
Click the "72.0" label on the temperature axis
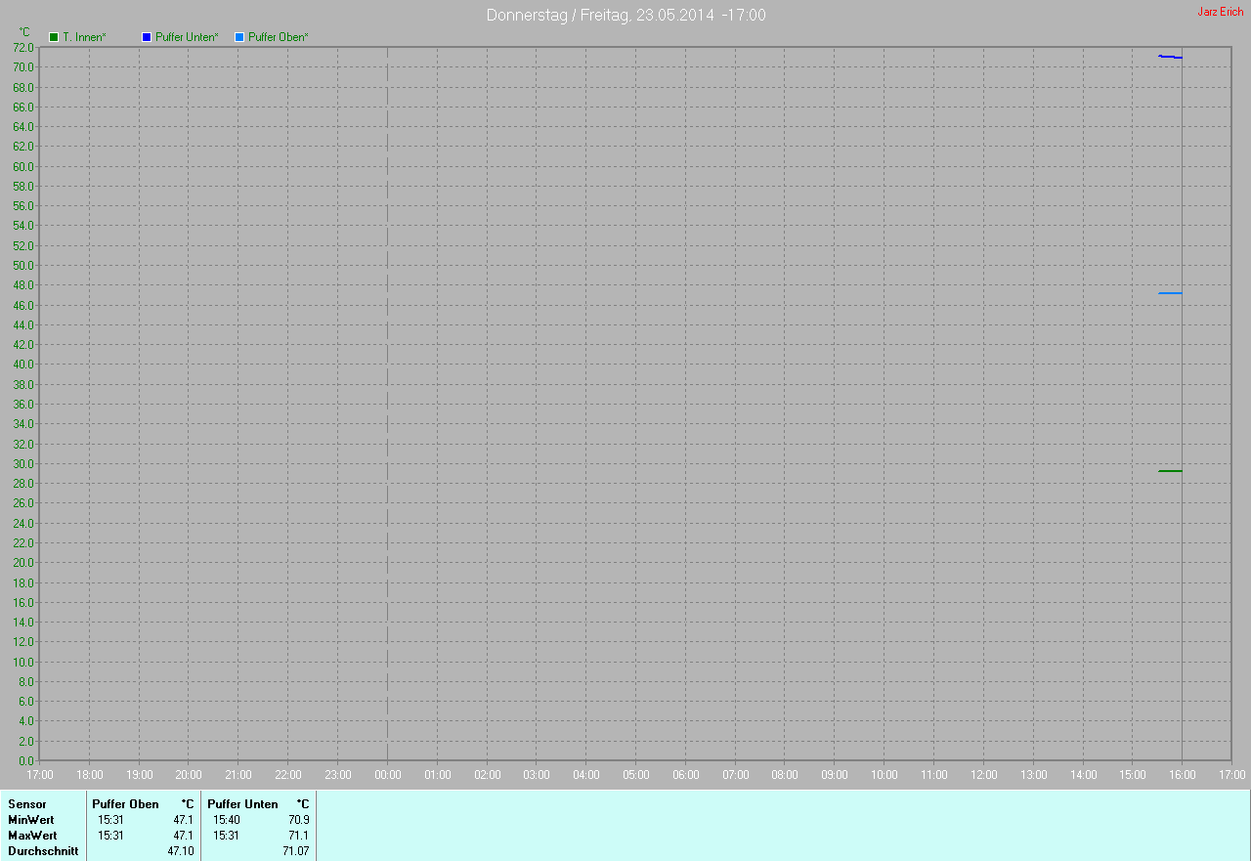click(x=24, y=47)
